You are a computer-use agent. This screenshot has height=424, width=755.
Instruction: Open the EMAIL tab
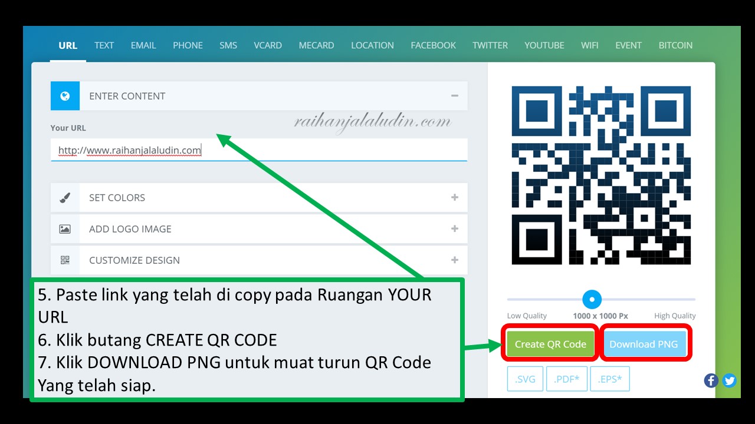point(143,45)
